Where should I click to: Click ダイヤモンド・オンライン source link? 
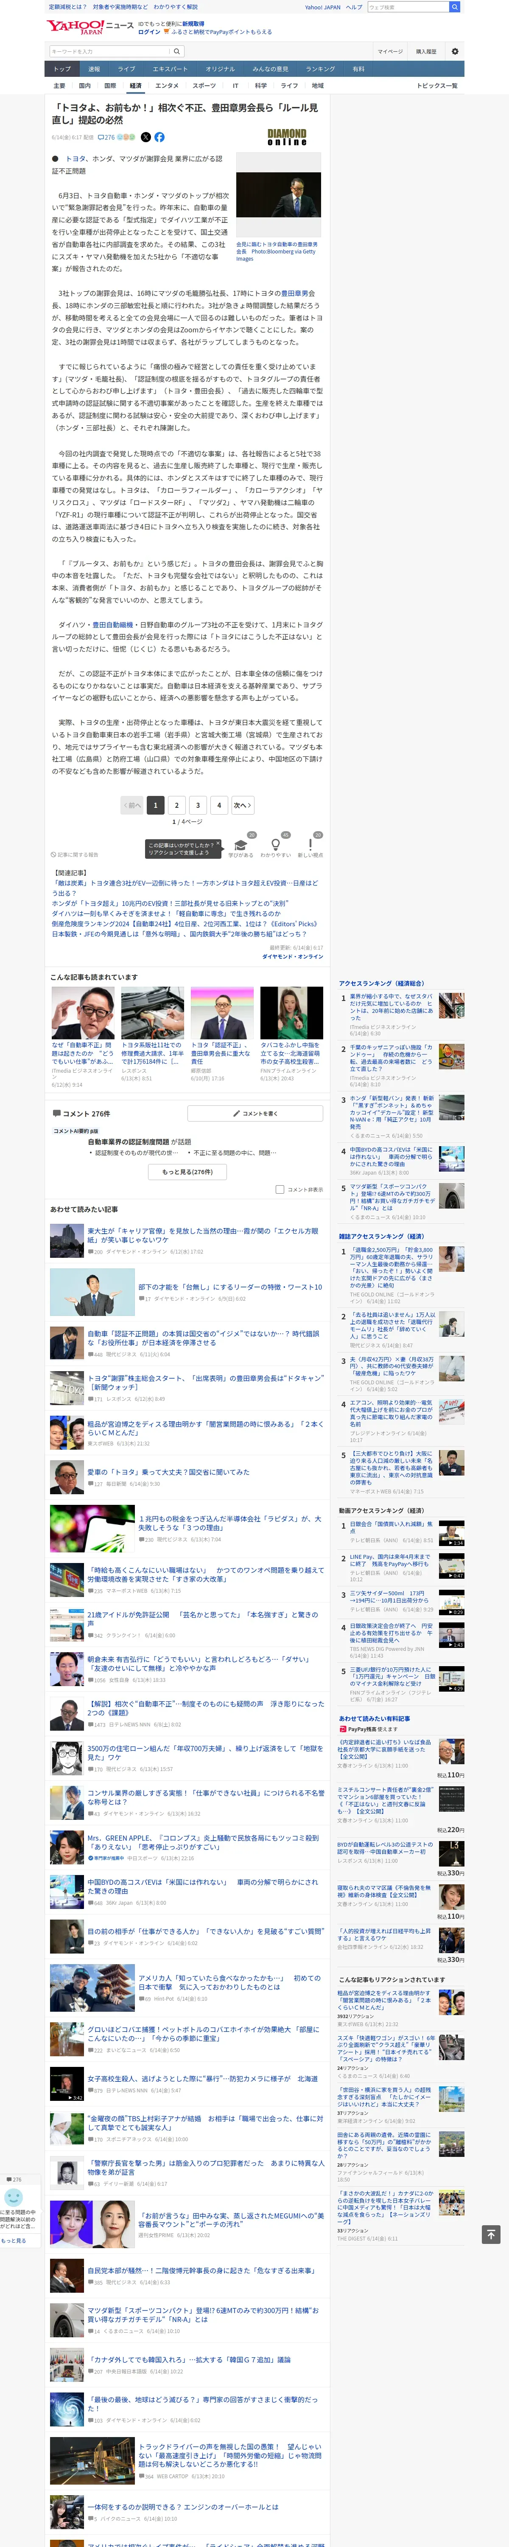[x=293, y=956]
